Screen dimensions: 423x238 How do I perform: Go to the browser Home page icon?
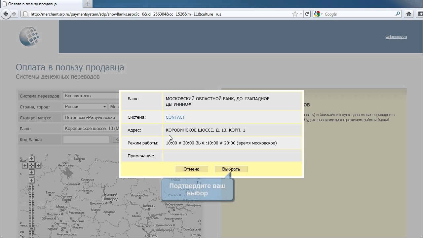point(409,14)
